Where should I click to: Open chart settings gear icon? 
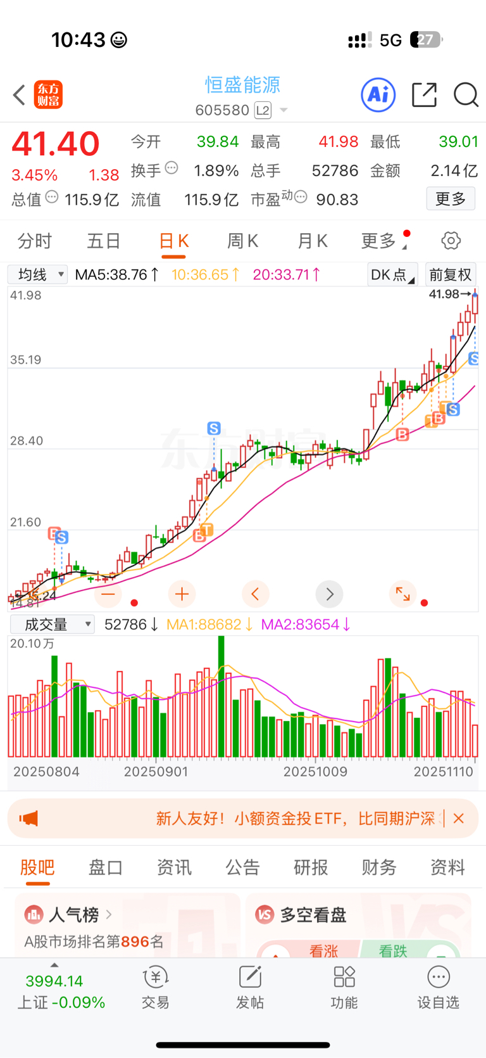coord(451,241)
